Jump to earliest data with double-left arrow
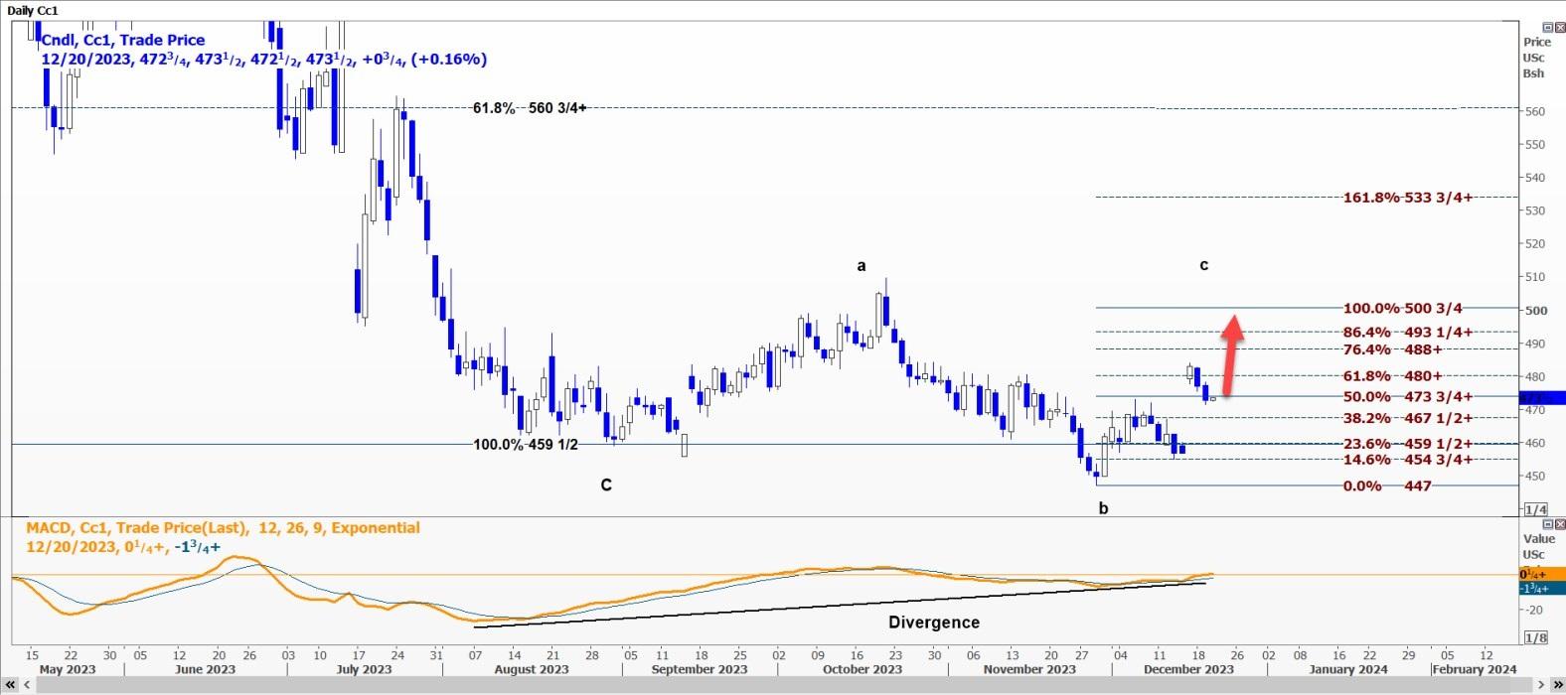Image resolution: width=1566 pixels, height=695 pixels. (10, 686)
